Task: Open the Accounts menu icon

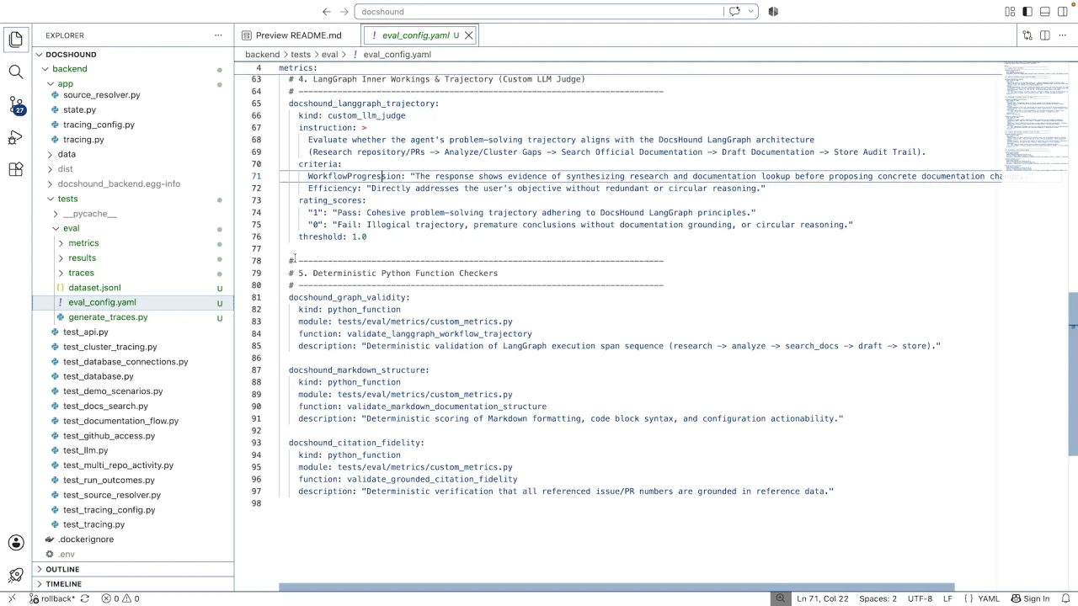Action: pos(16,543)
